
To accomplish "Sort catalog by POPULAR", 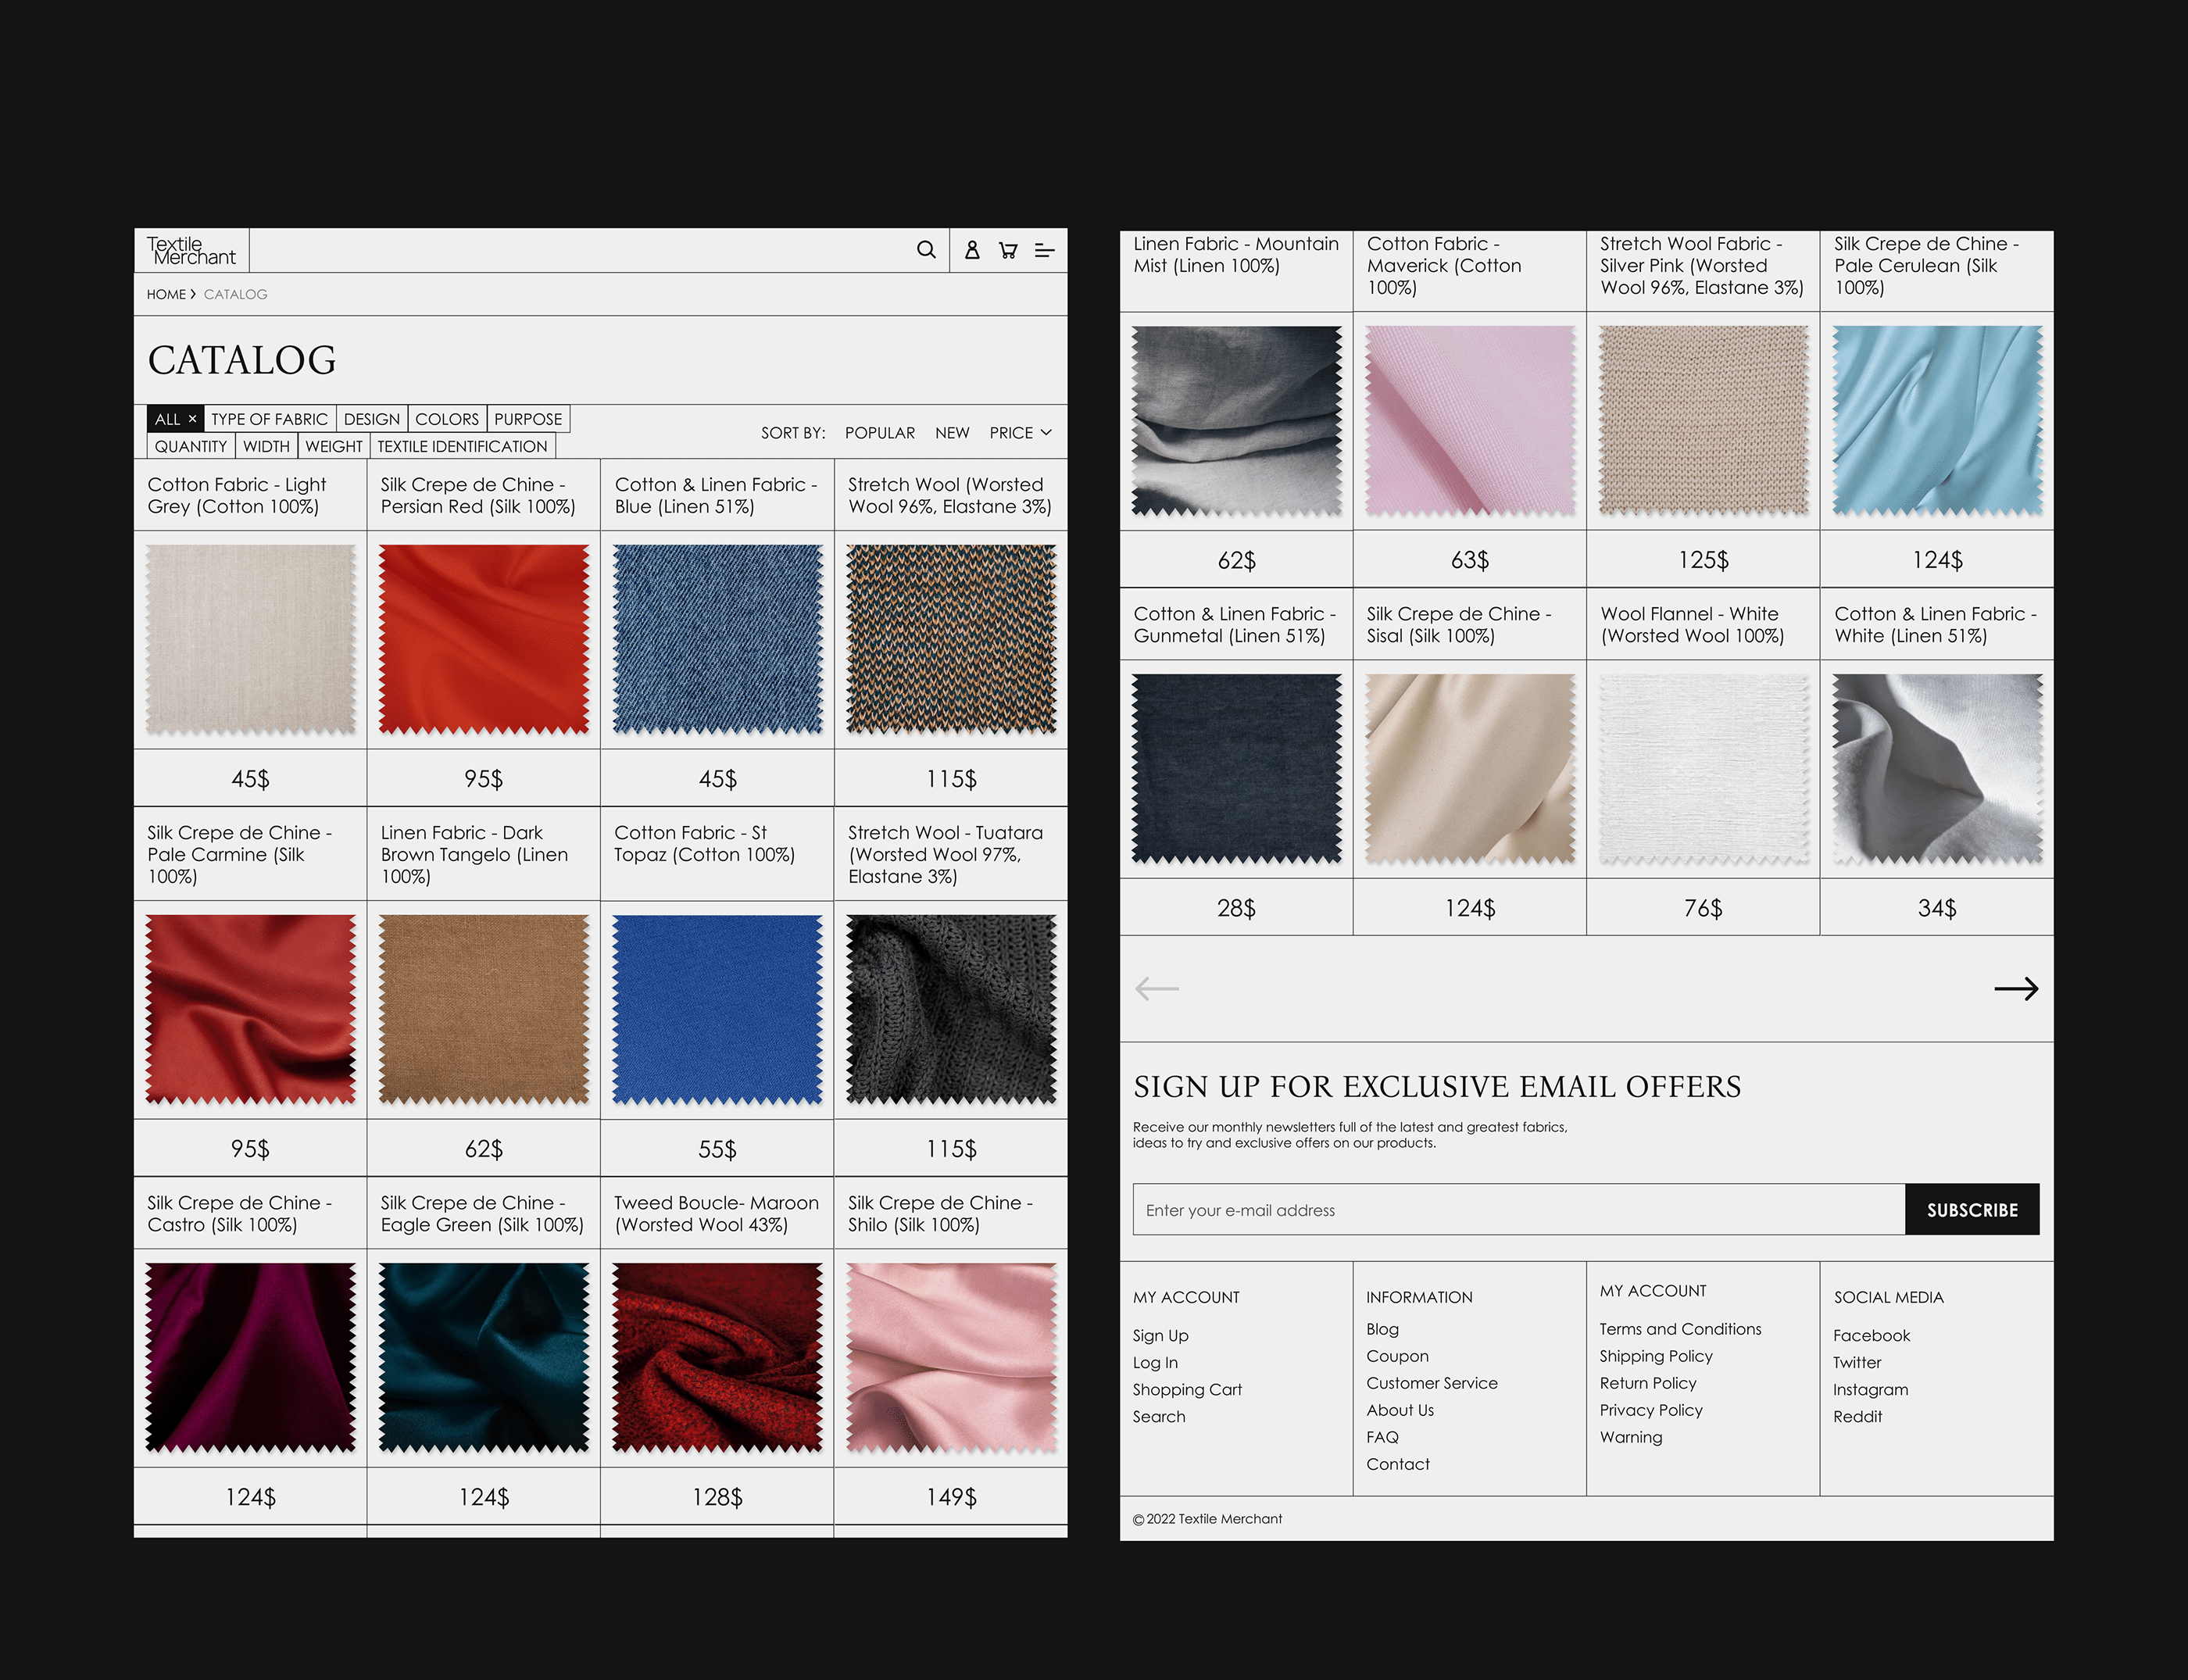I will (879, 433).
